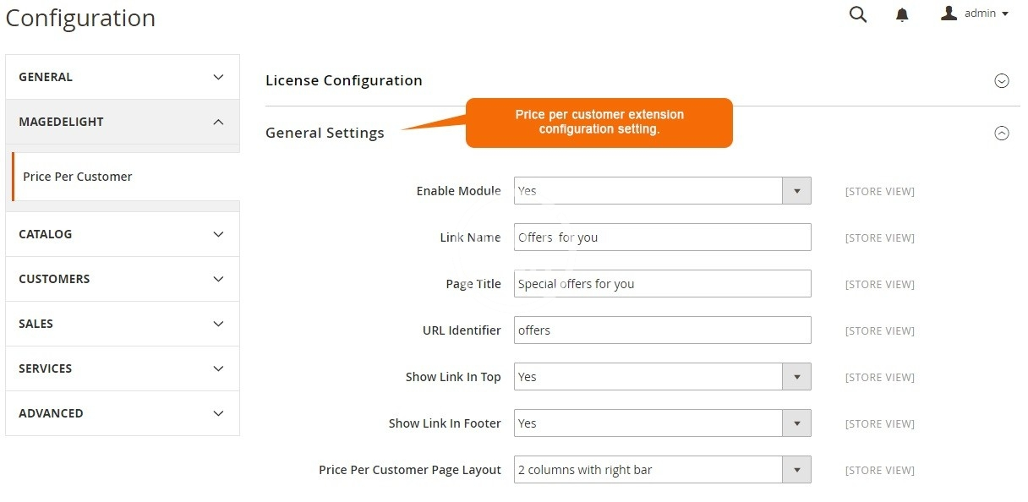Image resolution: width=1028 pixels, height=502 pixels.
Task: Open the Show Link In Top dropdown
Action: (662, 377)
